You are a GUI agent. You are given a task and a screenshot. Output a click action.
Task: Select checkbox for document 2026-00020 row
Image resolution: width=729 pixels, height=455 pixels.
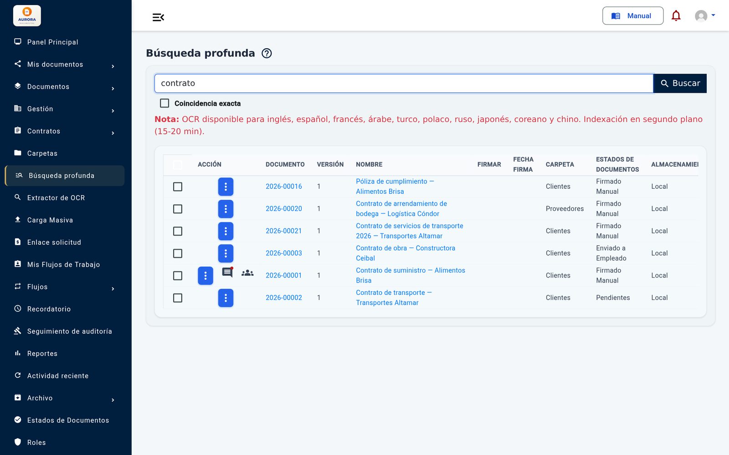pos(178,209)
